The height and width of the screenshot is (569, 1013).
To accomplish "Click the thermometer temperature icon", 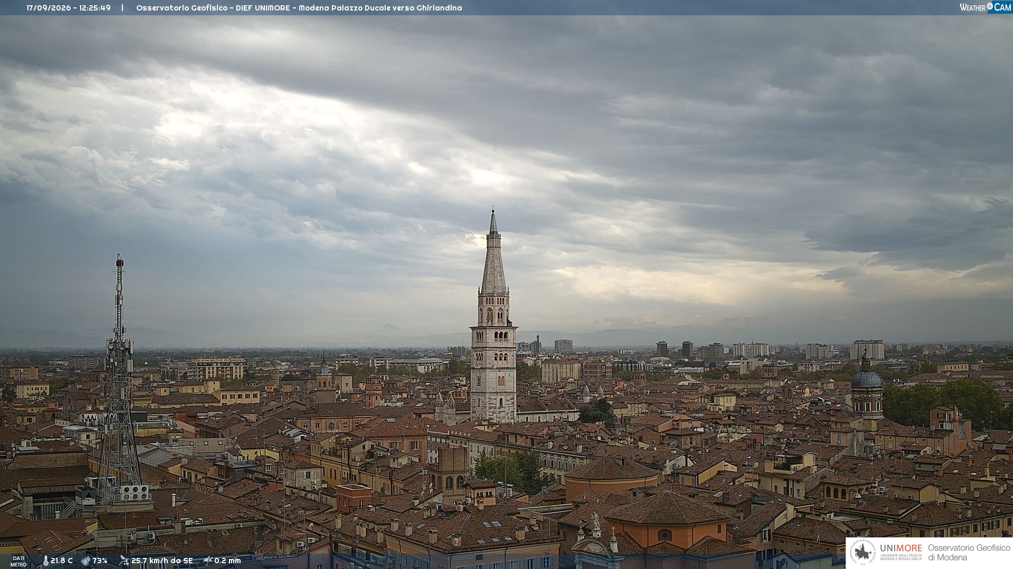I will click(x=45, y=561).
